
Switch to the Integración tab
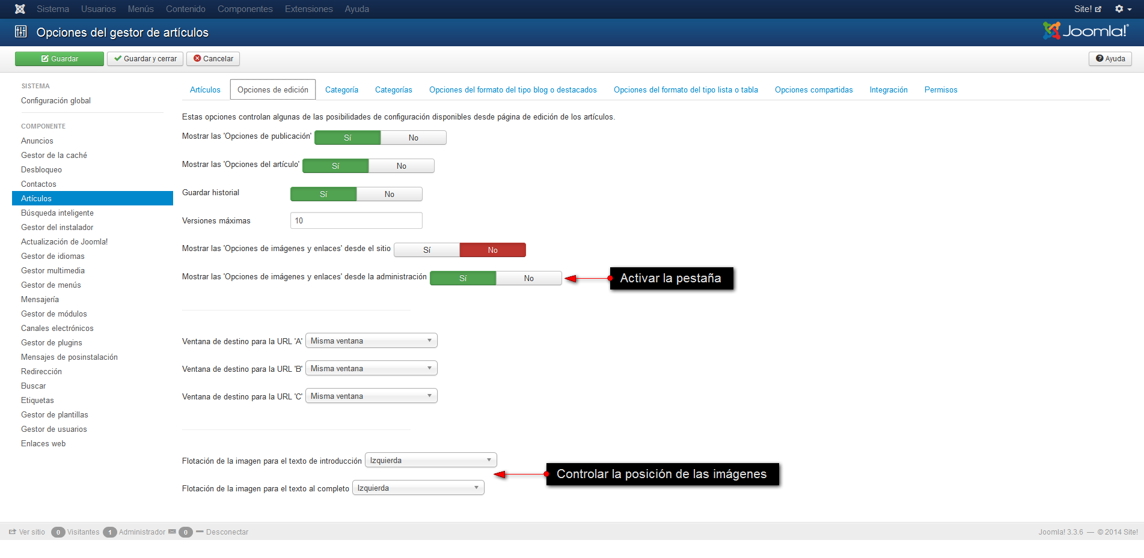889,89
